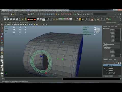Select the polySeparate3 input node
This screenshot has width=122, height=92.
pos(108,47)
